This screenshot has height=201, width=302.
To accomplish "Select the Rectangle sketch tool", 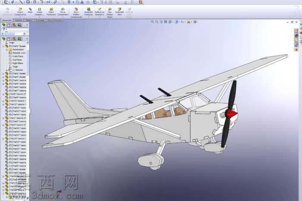I will 28,2.
